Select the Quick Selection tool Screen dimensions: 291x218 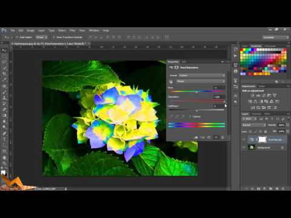point(4,68)
